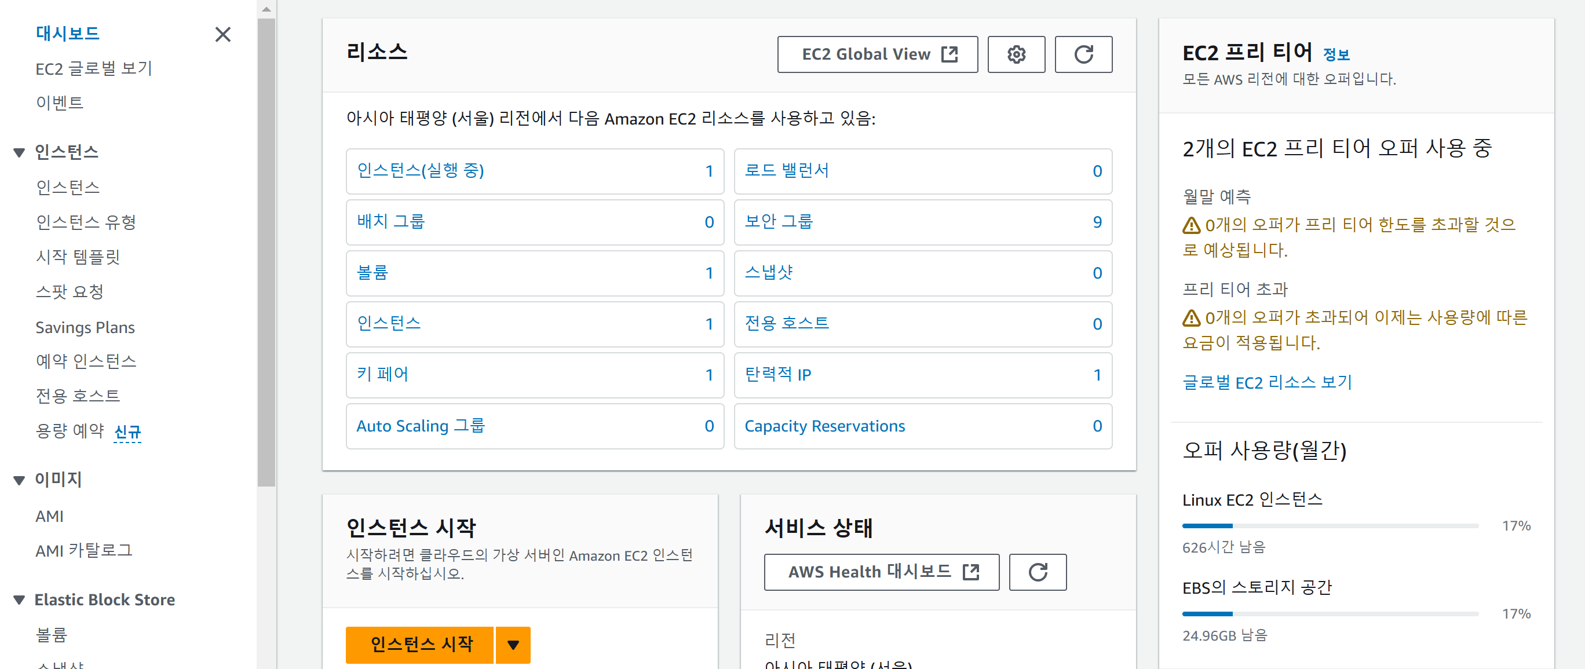
Task: Refresh the service health panel
Action: (1038, 572)
